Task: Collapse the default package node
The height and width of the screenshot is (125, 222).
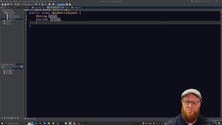Action: pyautogui.click(x=4, y=13)
